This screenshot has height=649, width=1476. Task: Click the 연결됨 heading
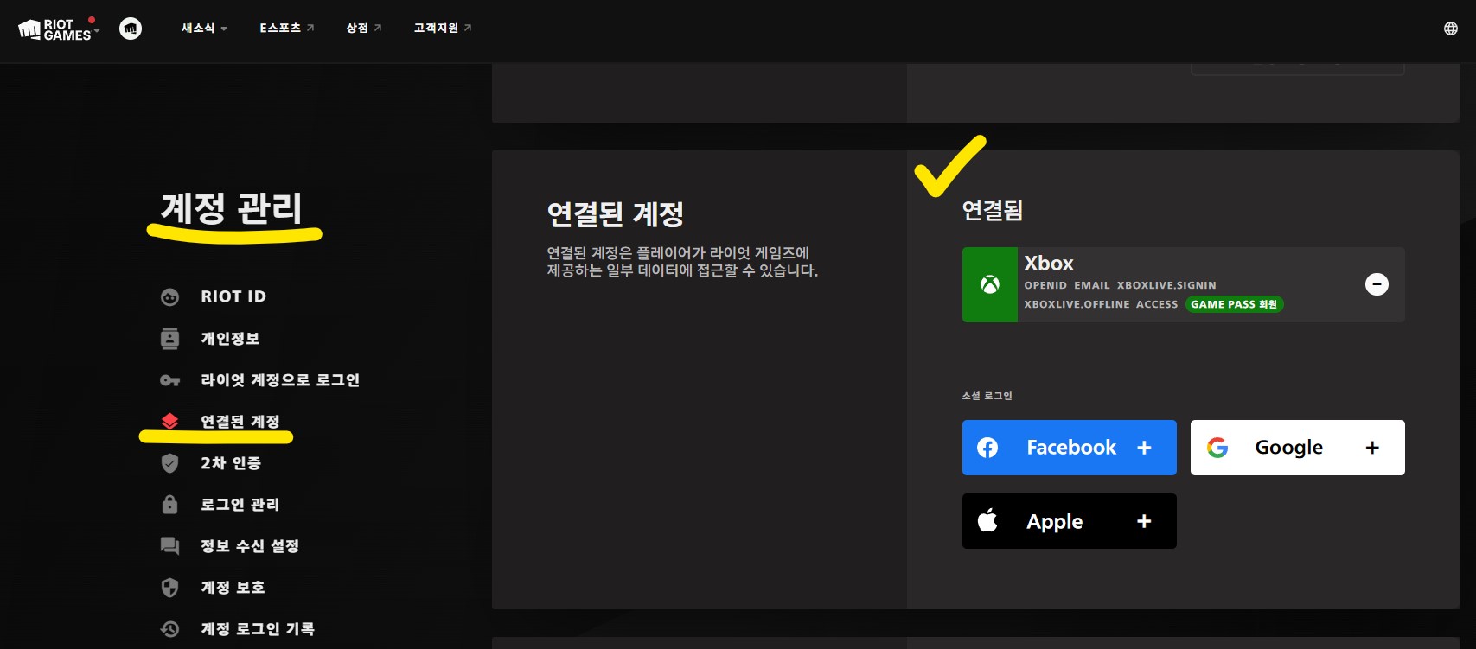tap(993, 210)
